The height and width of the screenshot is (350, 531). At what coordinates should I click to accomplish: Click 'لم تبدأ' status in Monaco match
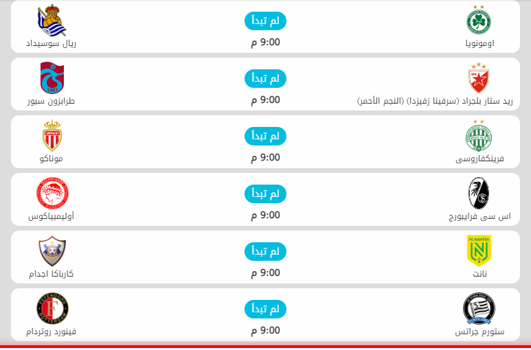(x=265, y=137)
